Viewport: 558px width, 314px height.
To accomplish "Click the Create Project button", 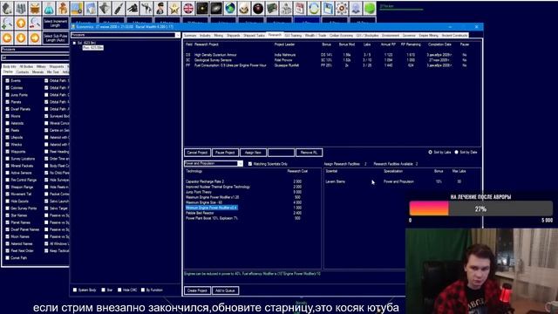I will pos(197,290).
